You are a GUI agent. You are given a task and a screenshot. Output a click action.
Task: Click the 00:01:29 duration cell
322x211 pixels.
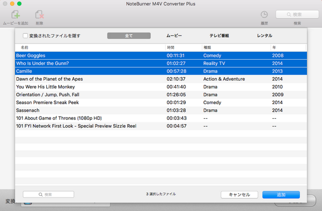click(176, 103)
